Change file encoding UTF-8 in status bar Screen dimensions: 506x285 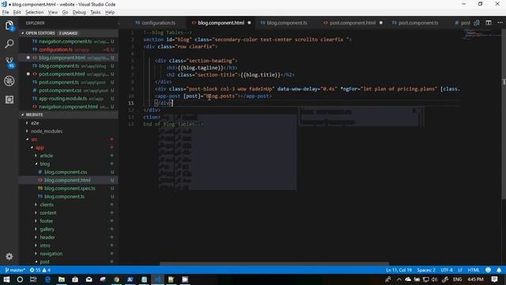tap(447, 270)
